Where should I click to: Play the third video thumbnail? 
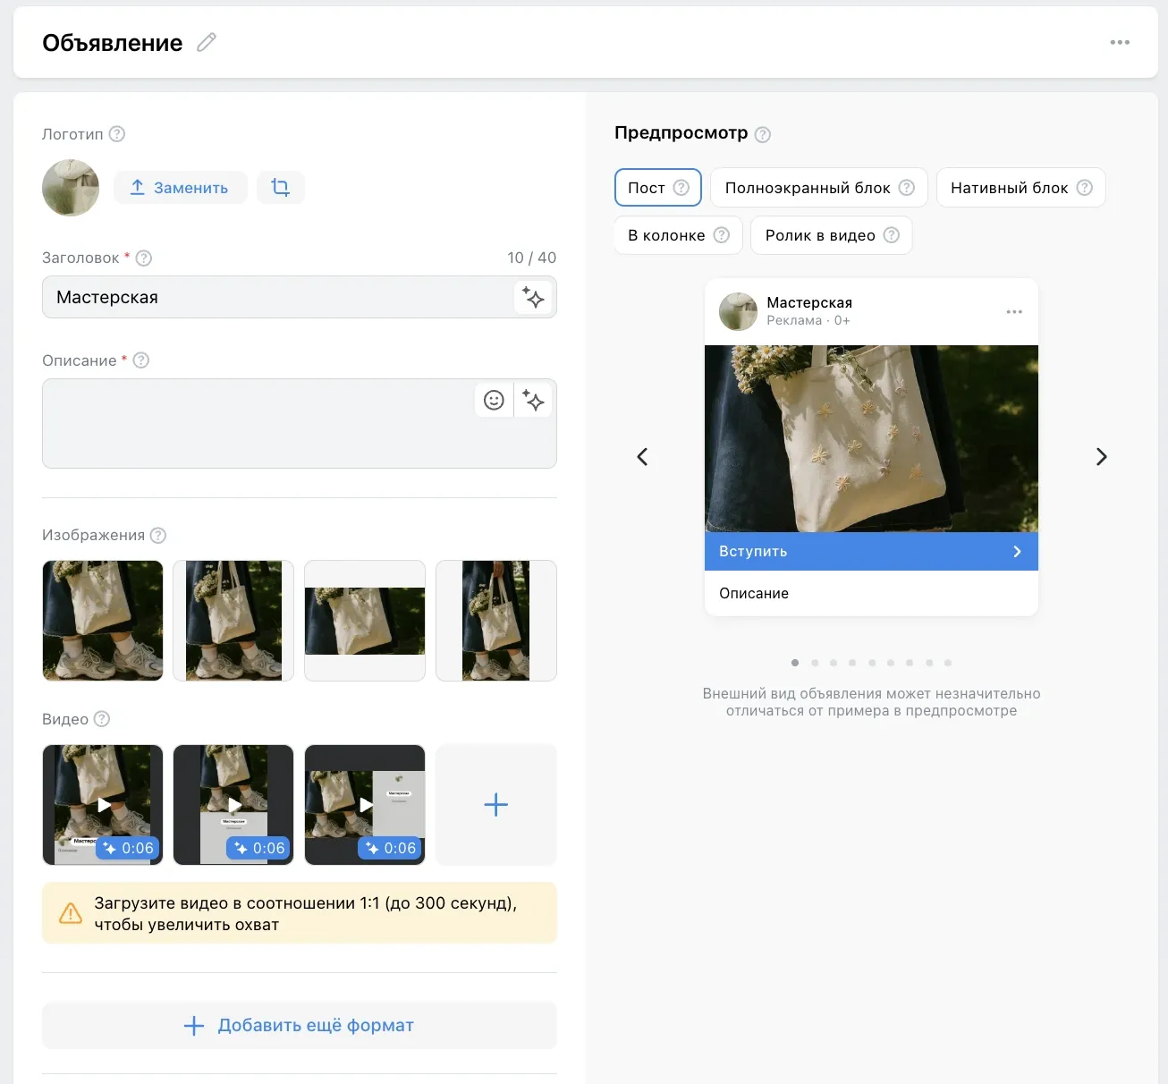(x=365, y=805)
